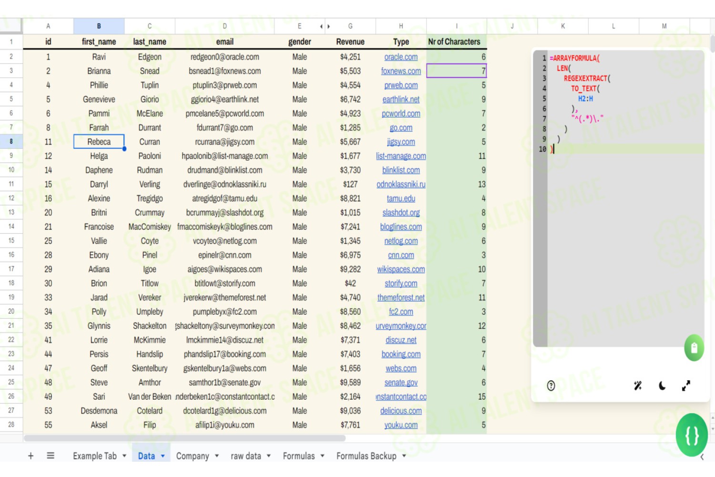
Task: Click the ARRAYFORMULA line in the editor
Action: point(575,58)
